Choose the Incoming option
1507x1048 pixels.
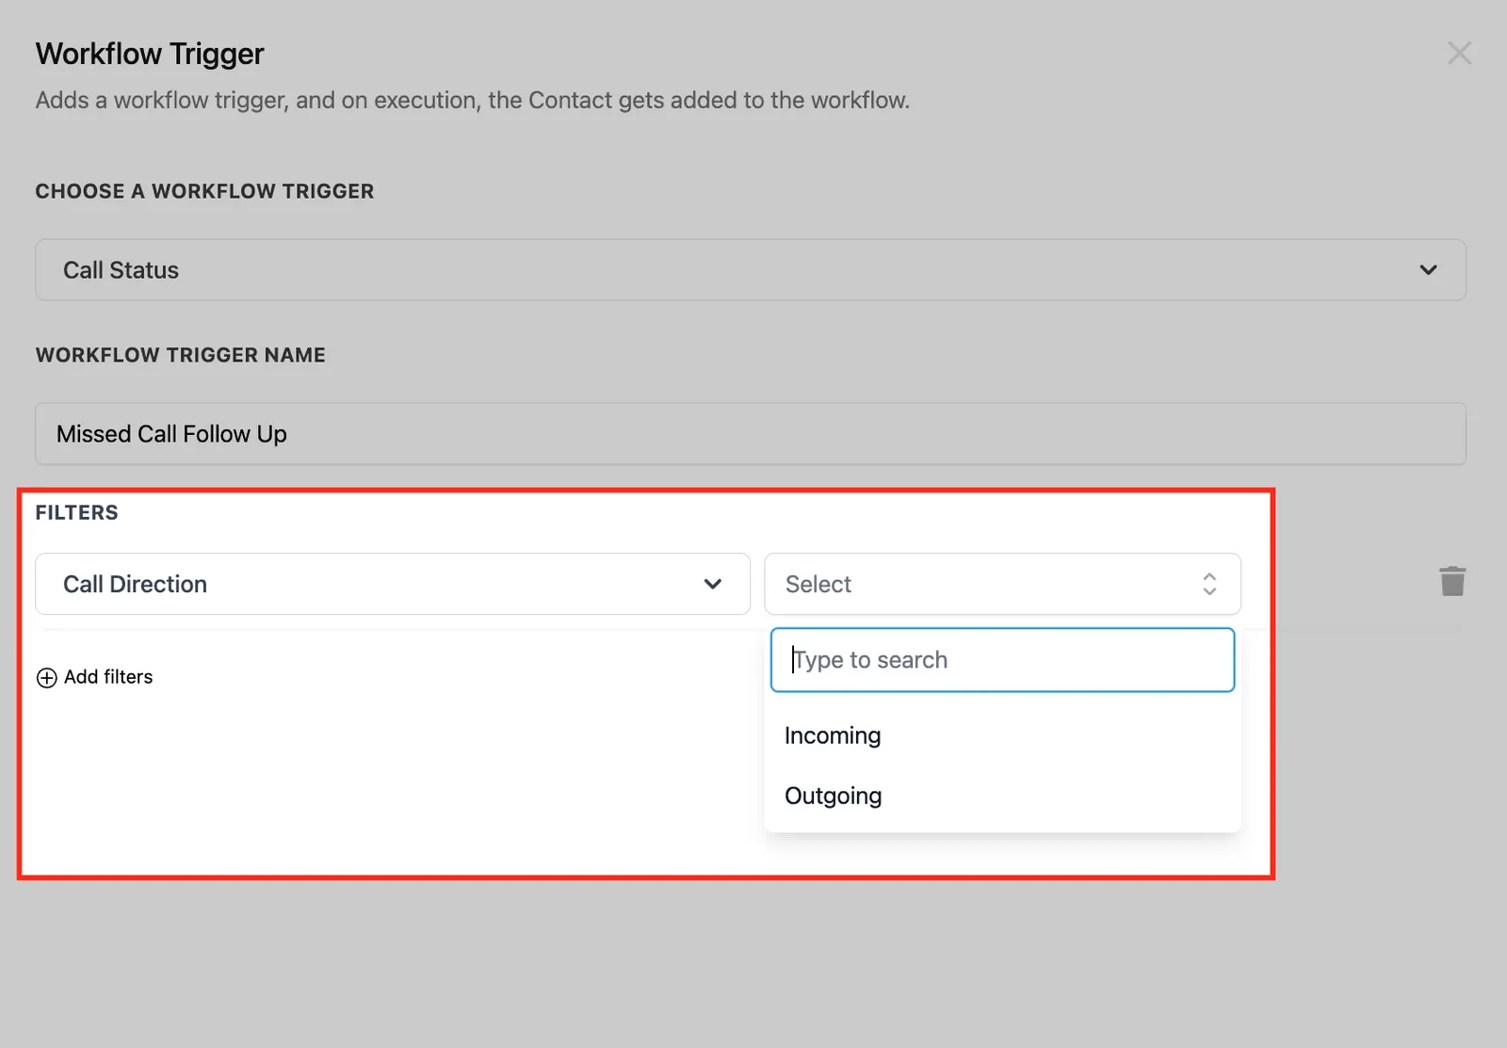click(x=1002, y=735)
